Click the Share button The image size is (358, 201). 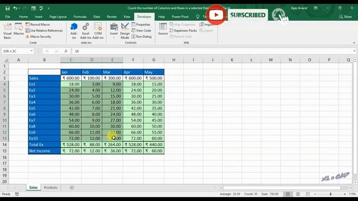click(346, 17)
